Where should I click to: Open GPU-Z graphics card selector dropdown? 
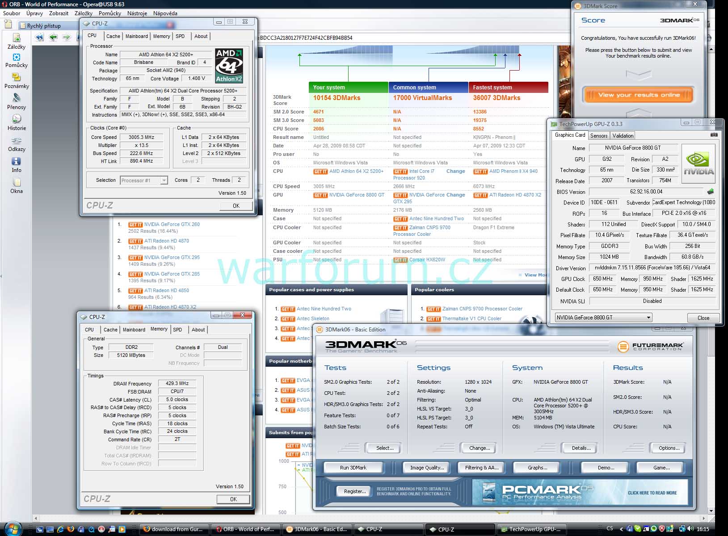pyautogui.click(x=604, y=318)
